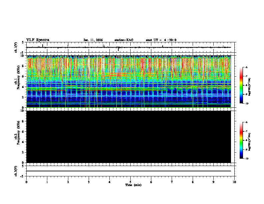Click the "5" tick on ch.1(V) axis
The height and width of the screenshot is (204, 264).
point(23,42)
